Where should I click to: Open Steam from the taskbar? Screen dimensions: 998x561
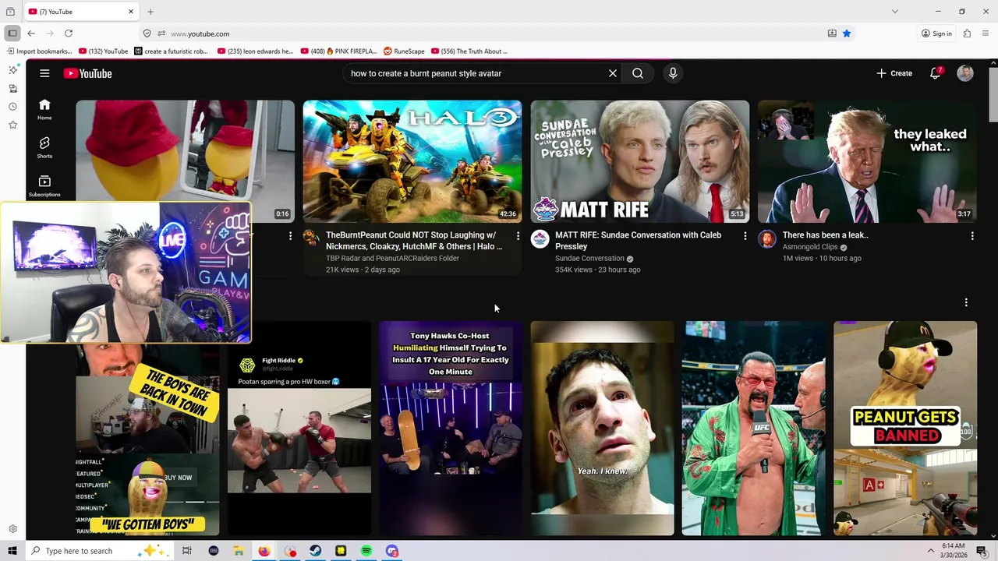315,551
